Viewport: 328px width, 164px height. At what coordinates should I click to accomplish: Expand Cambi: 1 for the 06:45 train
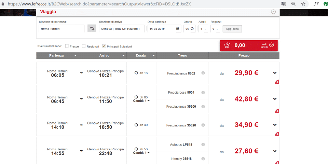click(x=141, y=101)
